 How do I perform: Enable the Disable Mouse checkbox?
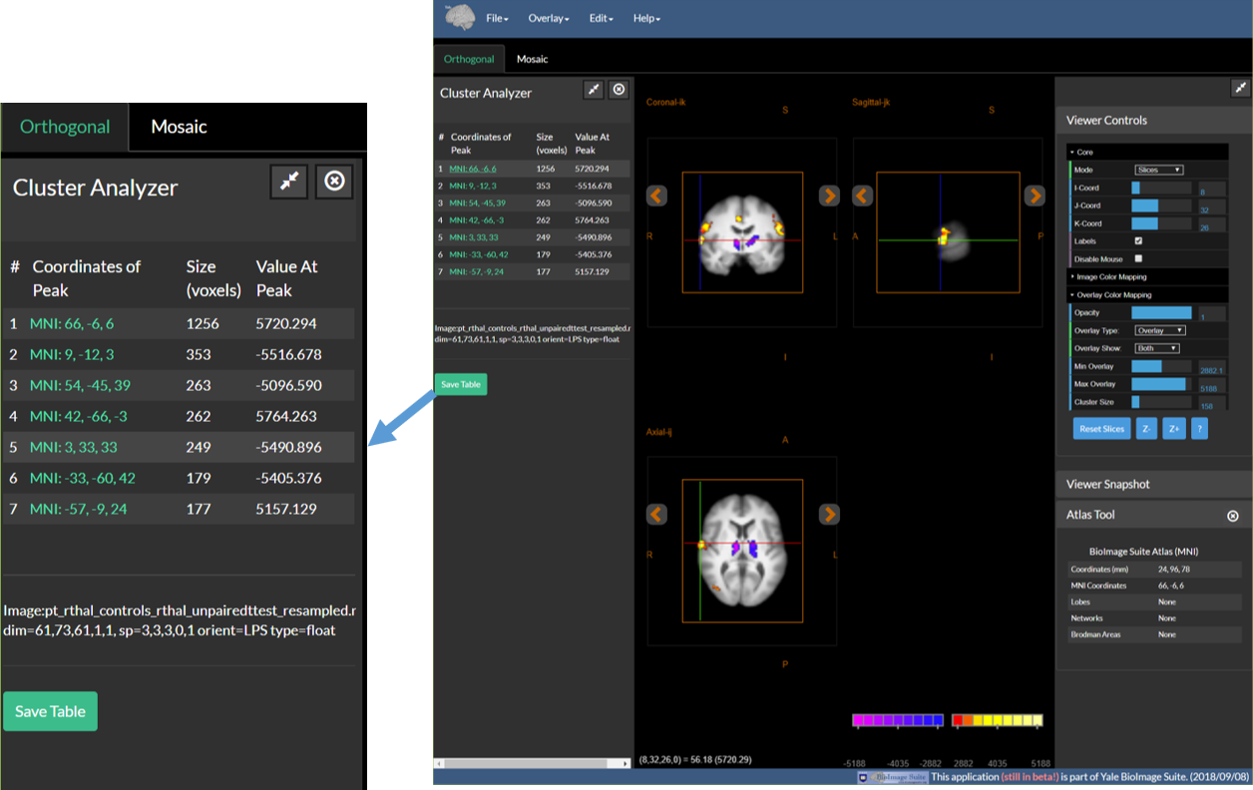(x=1138, y=258)
